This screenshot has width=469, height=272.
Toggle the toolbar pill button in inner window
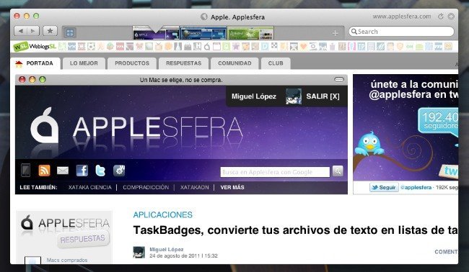point(339,79)
